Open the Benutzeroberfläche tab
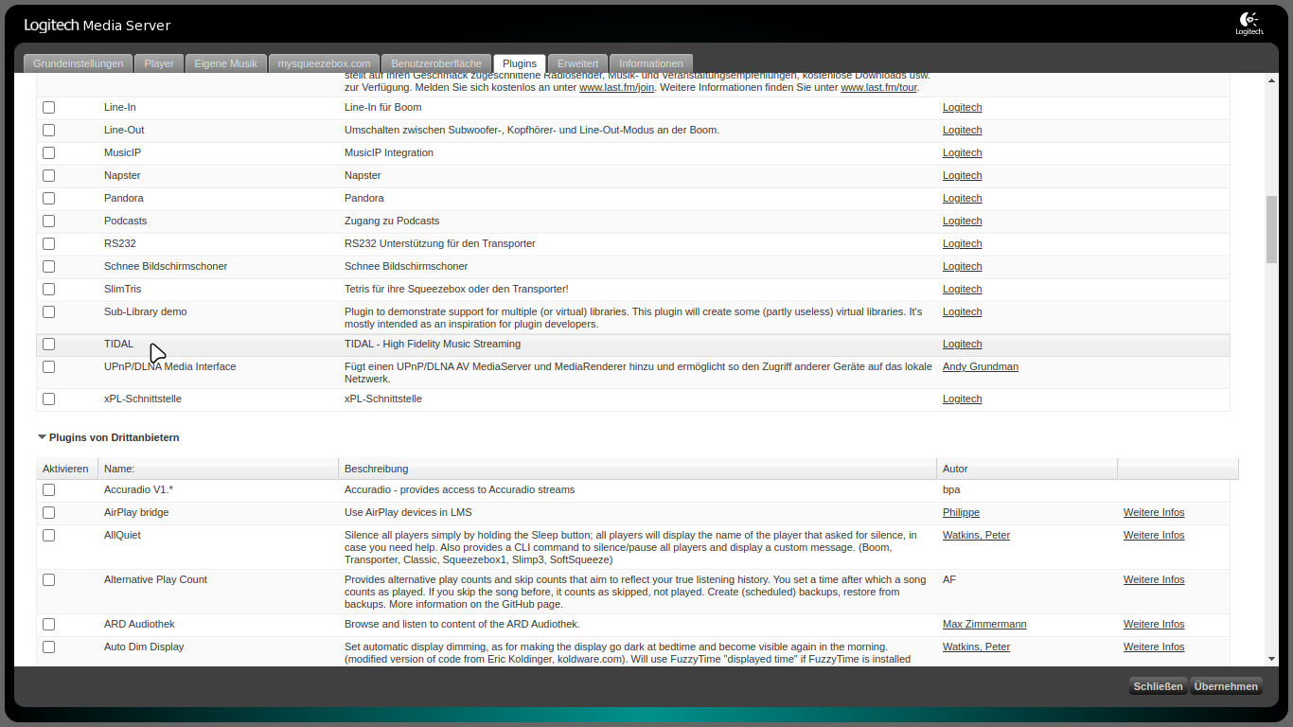This screenshot has height=727, width=1293. click(x=436, y=63)
